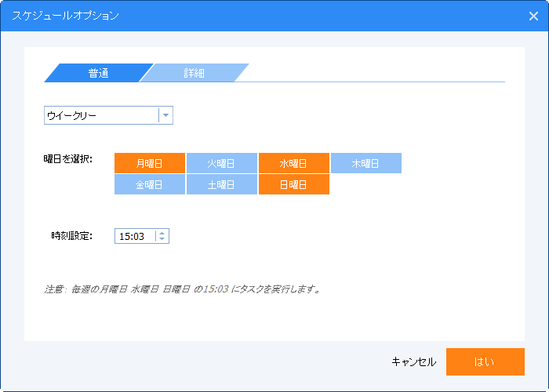Image resolution: width=549 pixels, height=392 pixels.
Task: Disable the 日曜日 day button
Action: [293, 184]
